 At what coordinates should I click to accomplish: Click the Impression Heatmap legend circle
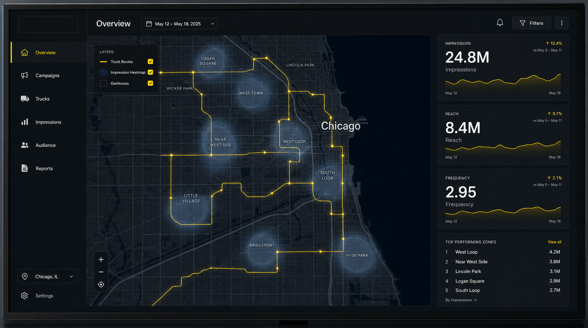103,72
